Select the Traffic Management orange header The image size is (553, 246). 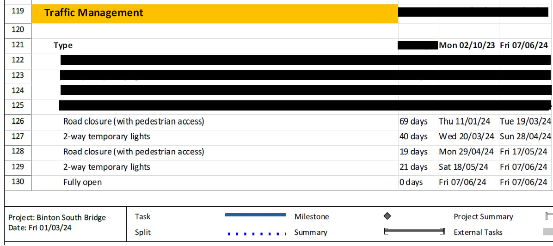click(x=215, y=13)
